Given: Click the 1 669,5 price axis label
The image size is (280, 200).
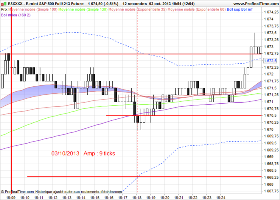Looking at the screenshot, I should click(x=270, y=143).
